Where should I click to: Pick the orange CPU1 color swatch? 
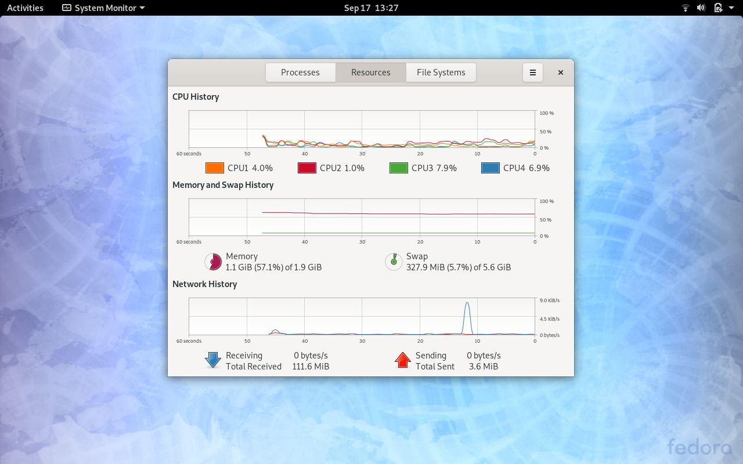click(215, 168)
